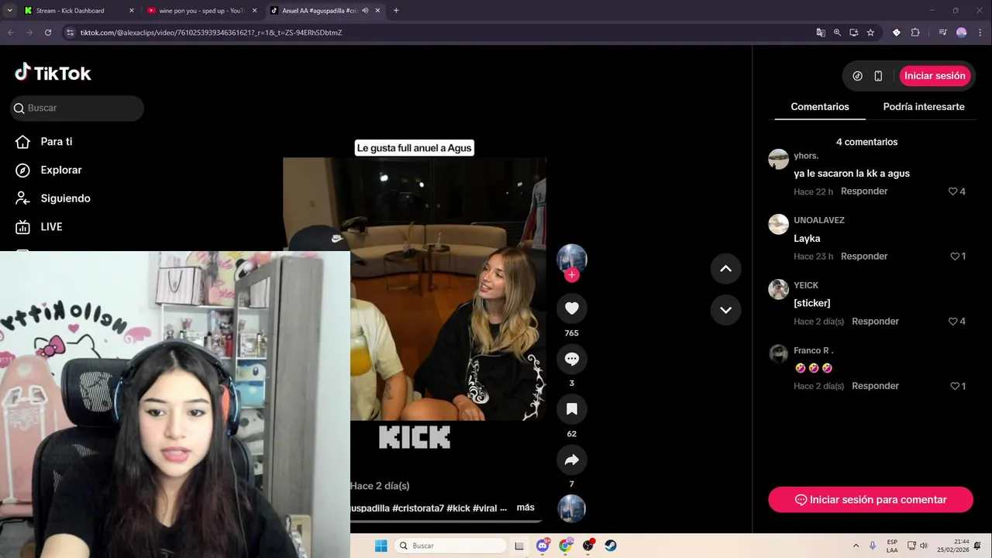The height and width of the screenshot is (558, 992).
Task: Open the Extensions puzzle icon
Action: pos(915,33)
